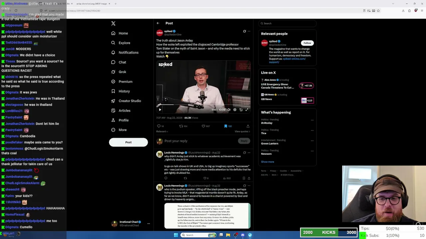Share the first Louis Hemmings reply

pos(249,178)
